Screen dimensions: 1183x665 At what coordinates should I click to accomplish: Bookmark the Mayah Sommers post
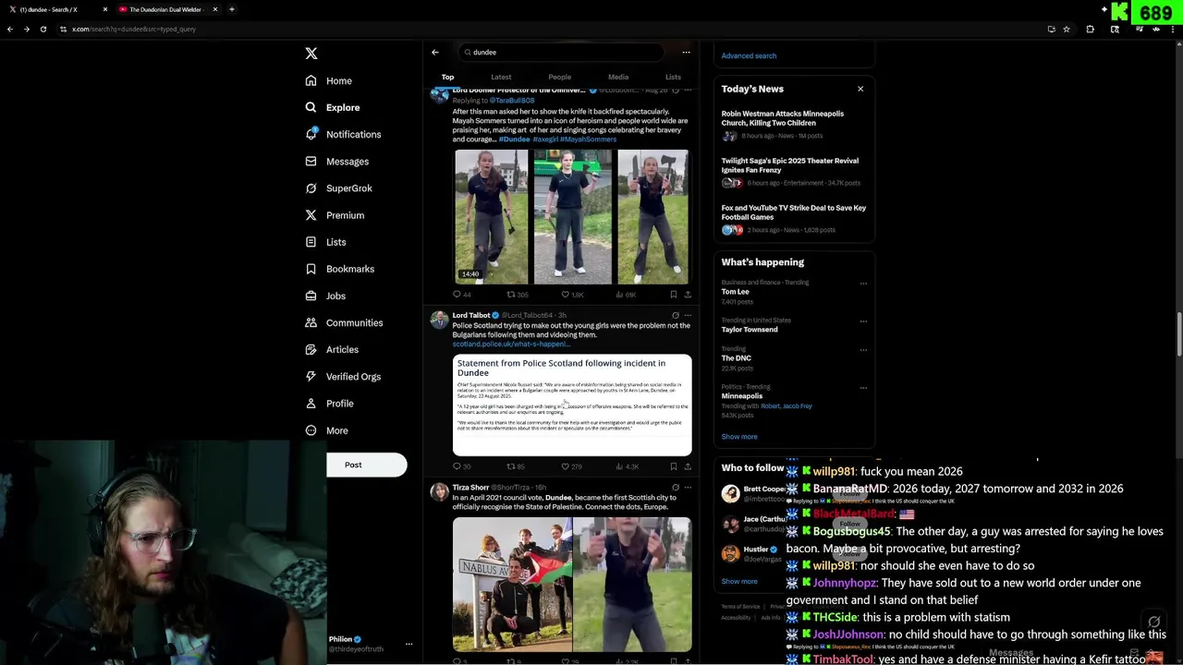point(674,295)
